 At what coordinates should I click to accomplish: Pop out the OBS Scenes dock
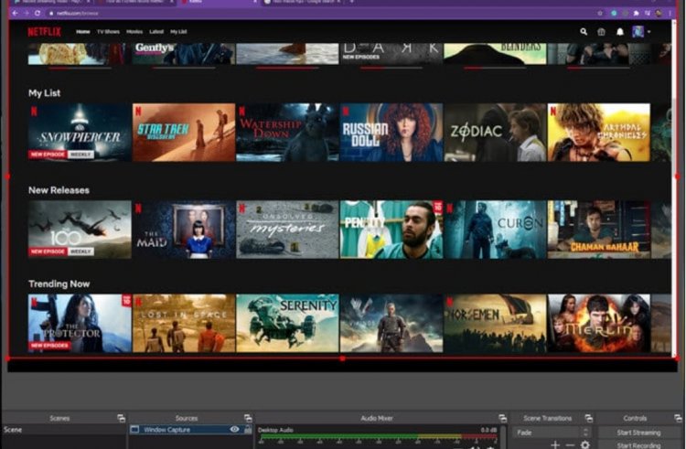(121, 419)
